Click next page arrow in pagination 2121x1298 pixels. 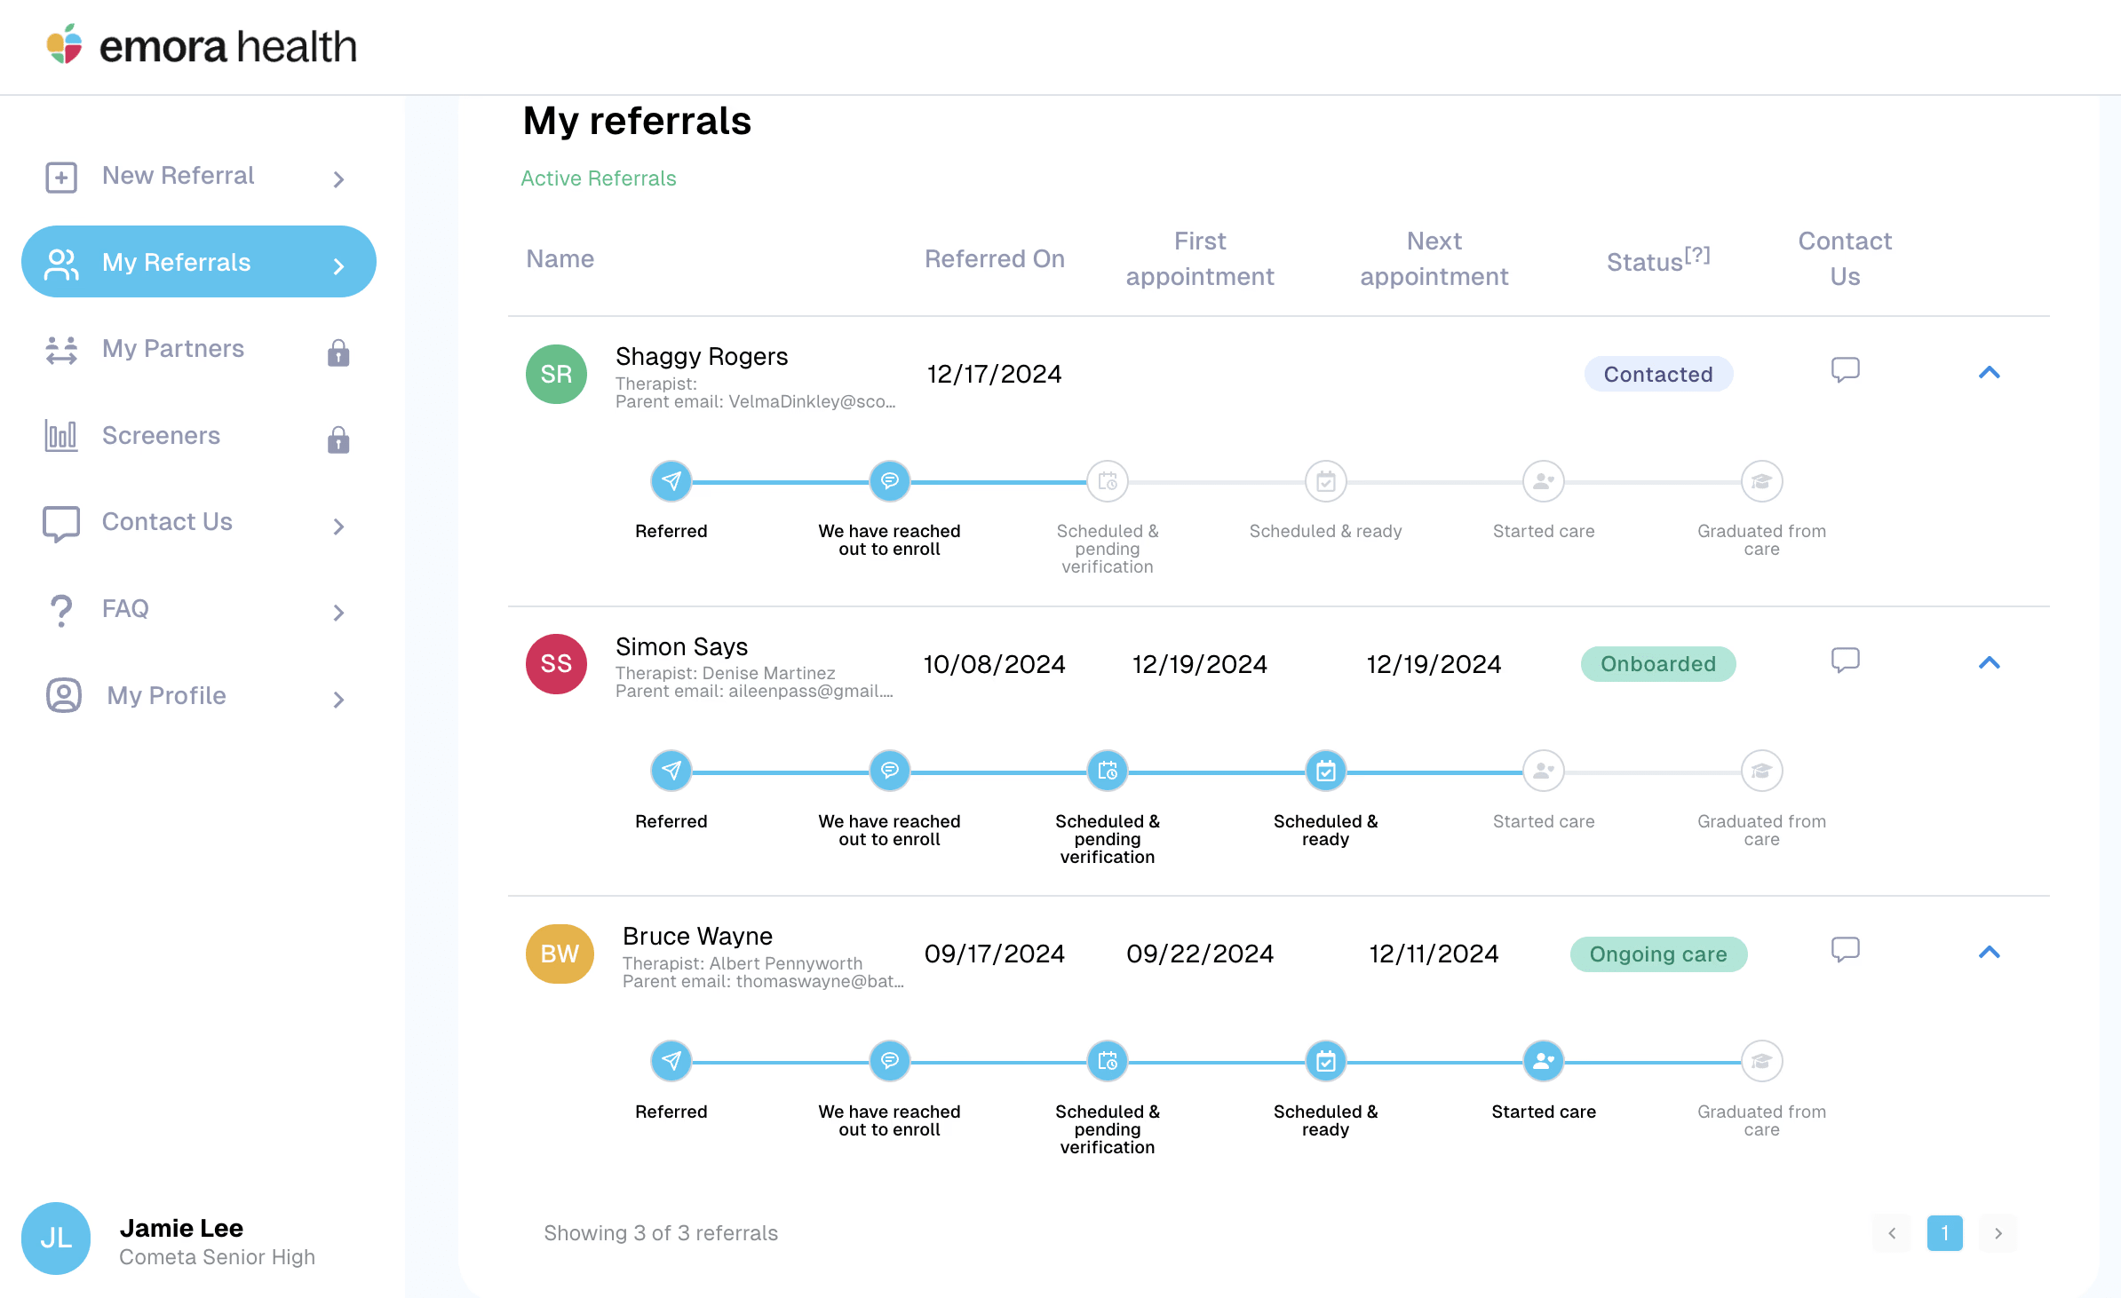tap(1998, 1232)
